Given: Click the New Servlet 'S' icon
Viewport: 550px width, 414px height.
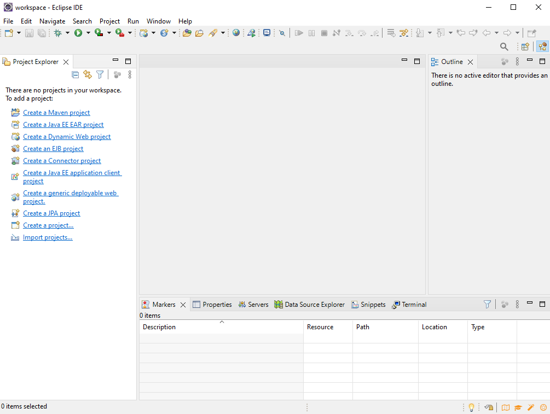Looking at the screenshot, I should click(164, 33).
